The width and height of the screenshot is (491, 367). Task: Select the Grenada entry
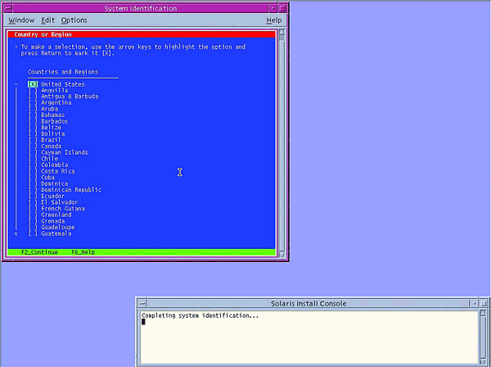pyautogui.click(x=53, y=221)
